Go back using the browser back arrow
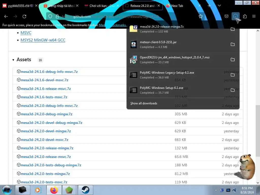Image resolution: width=260 pixels, height=195 pixels. [6, 17]
